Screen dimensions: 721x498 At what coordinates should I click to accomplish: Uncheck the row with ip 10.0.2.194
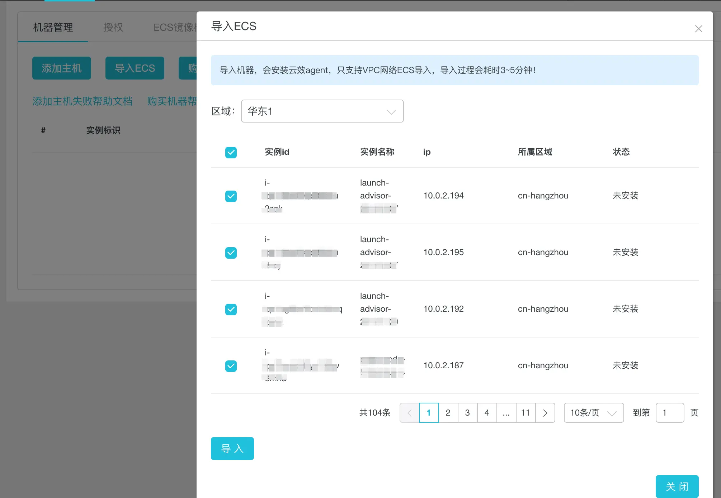click(x=231, y=196)
